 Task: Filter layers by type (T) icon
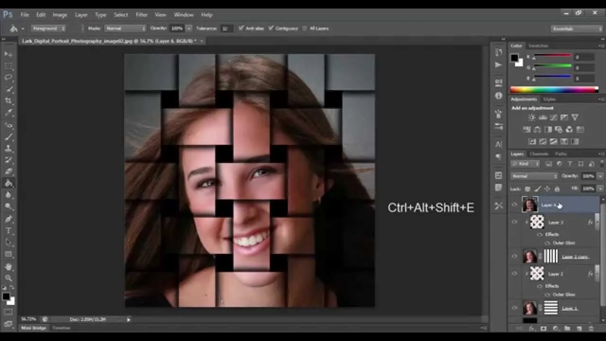click(x=570, y=164)
